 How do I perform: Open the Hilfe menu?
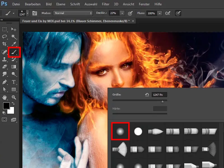[158, 4]
